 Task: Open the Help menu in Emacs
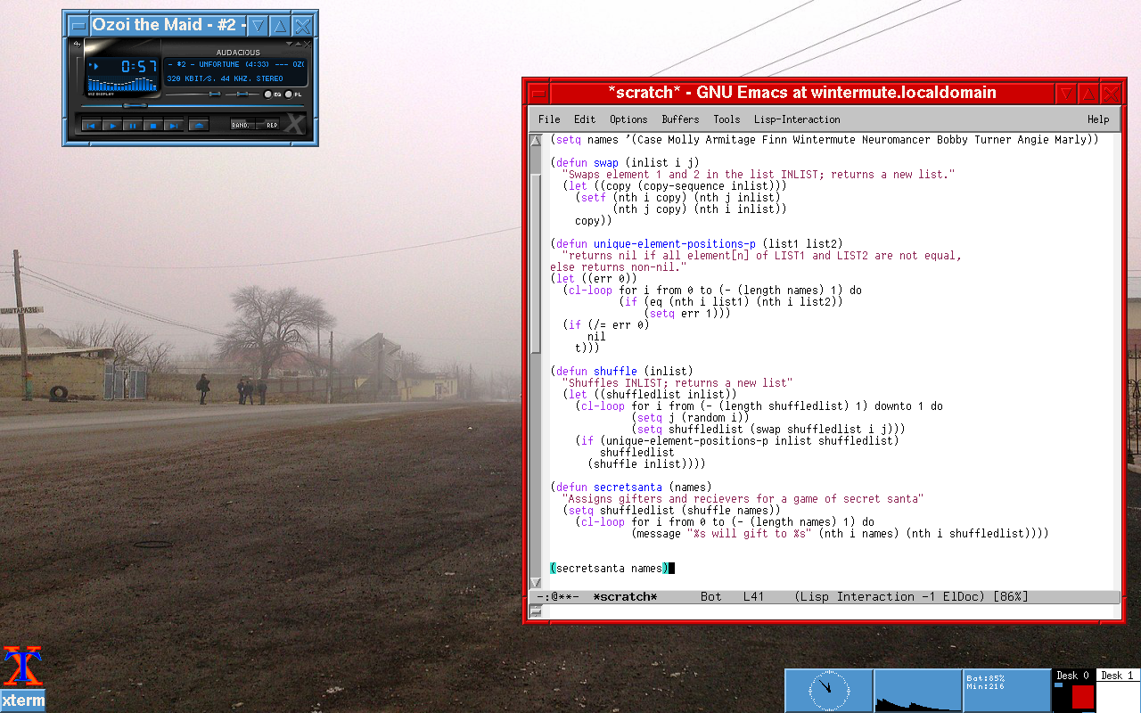pyautogui.click(x=1098, y=119)
